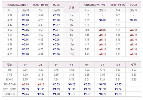The height and width of the screenshot is (100, 143).
Task: Click the CRS-BOND row label
Action: pyautogui.click(x=10, y=89)
